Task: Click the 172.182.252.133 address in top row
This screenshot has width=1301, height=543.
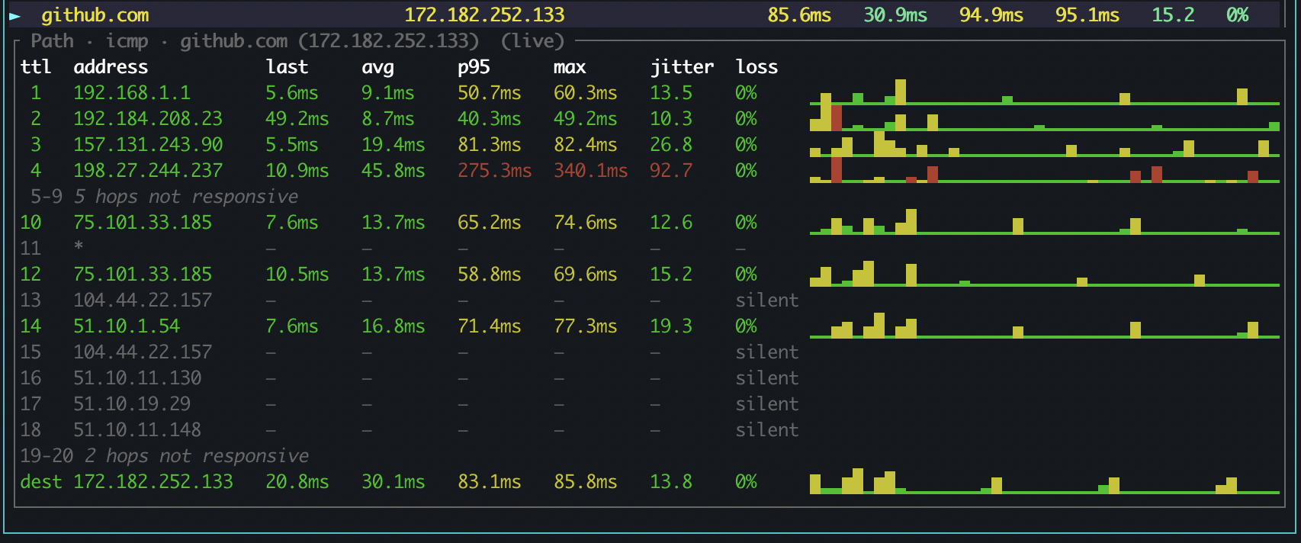Action: point(484,15)
